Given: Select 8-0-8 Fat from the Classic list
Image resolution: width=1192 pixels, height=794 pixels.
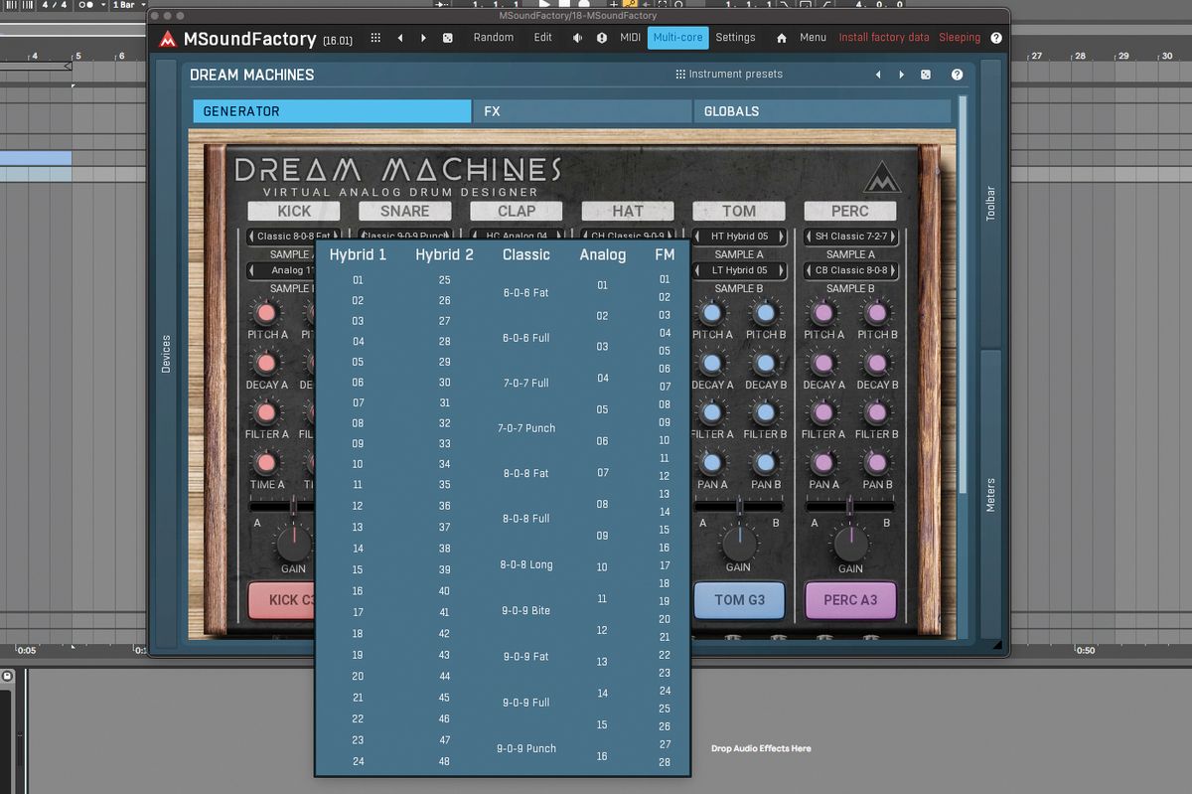Looking at the screenshot, I should click(x=526, y=473).
